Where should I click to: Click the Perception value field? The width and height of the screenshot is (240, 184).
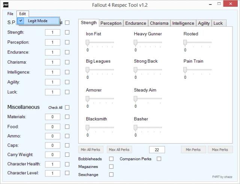pyautogui.click(x=52, y=42)
